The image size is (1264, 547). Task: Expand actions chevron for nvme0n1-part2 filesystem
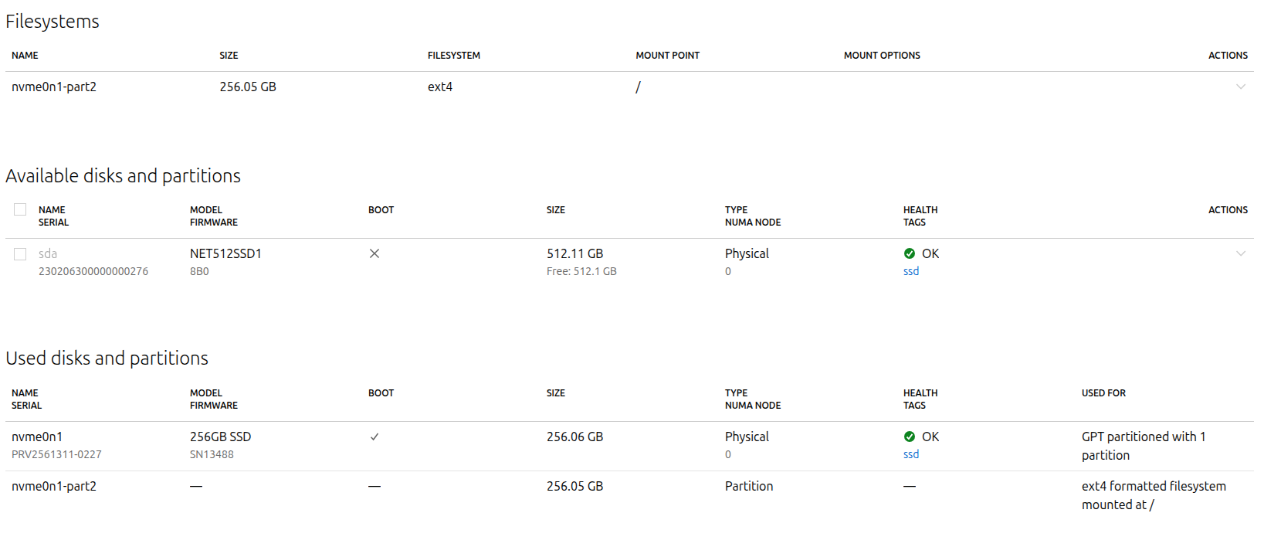(x=1241, y=87)
